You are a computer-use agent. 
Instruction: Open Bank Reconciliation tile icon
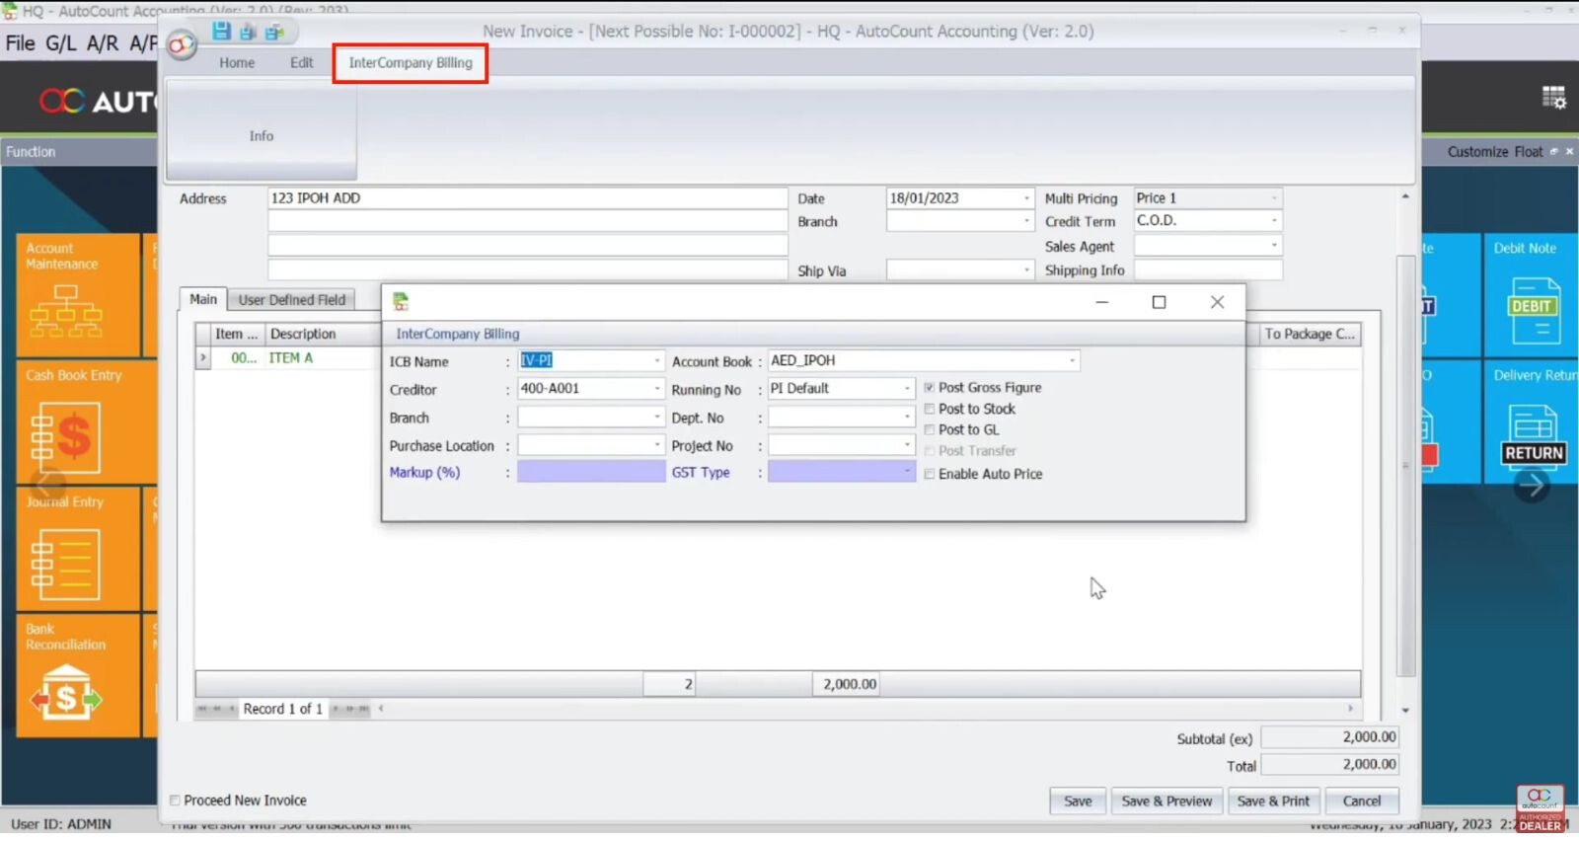coord(65,691)
